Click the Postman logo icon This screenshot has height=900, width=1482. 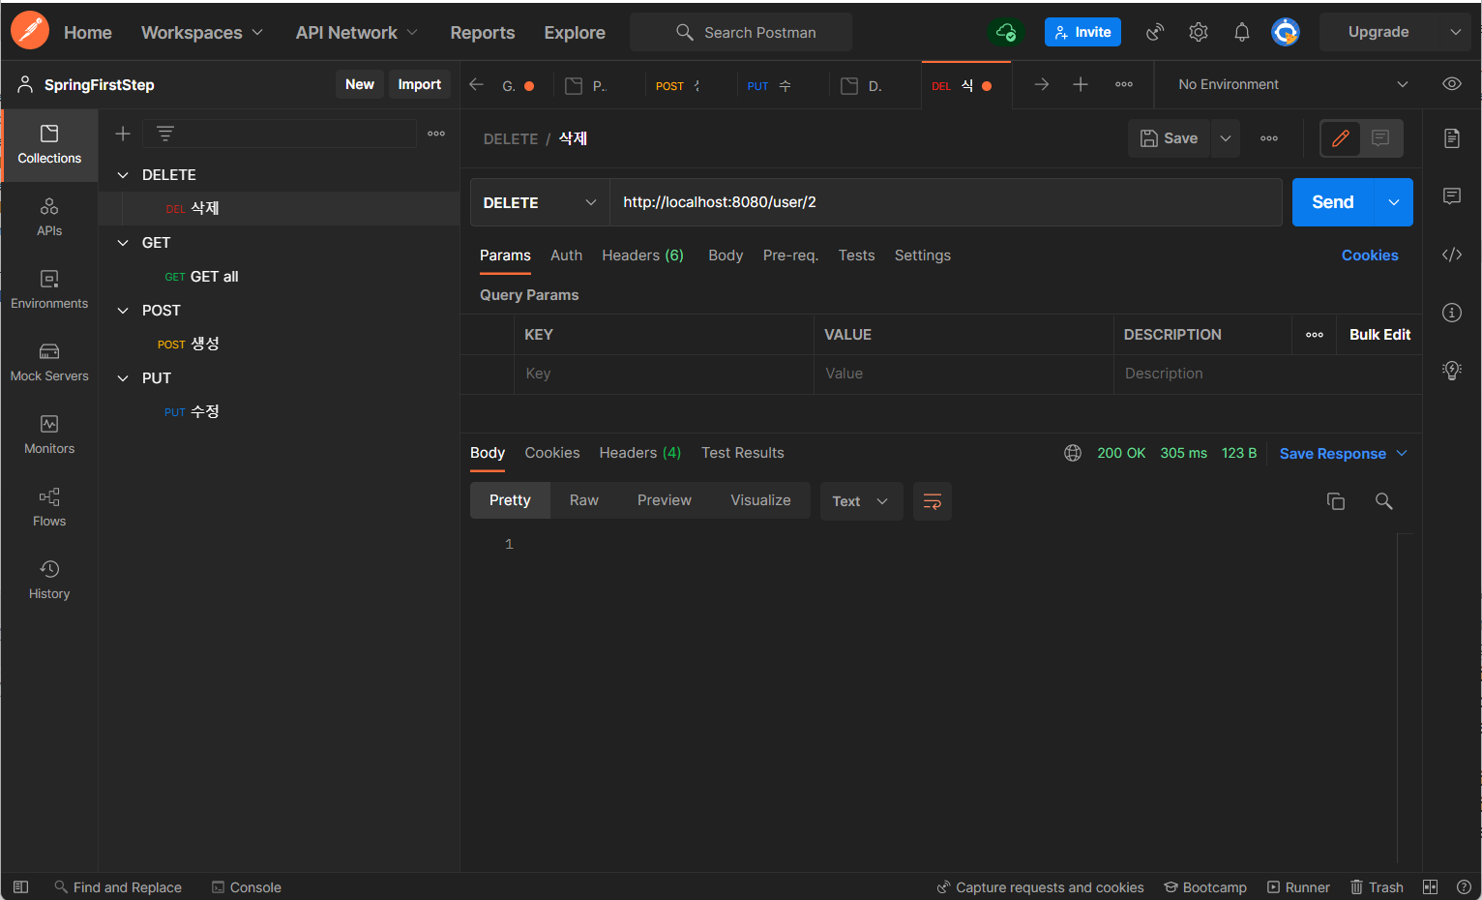pyautogui.click(x=30, y=31)
